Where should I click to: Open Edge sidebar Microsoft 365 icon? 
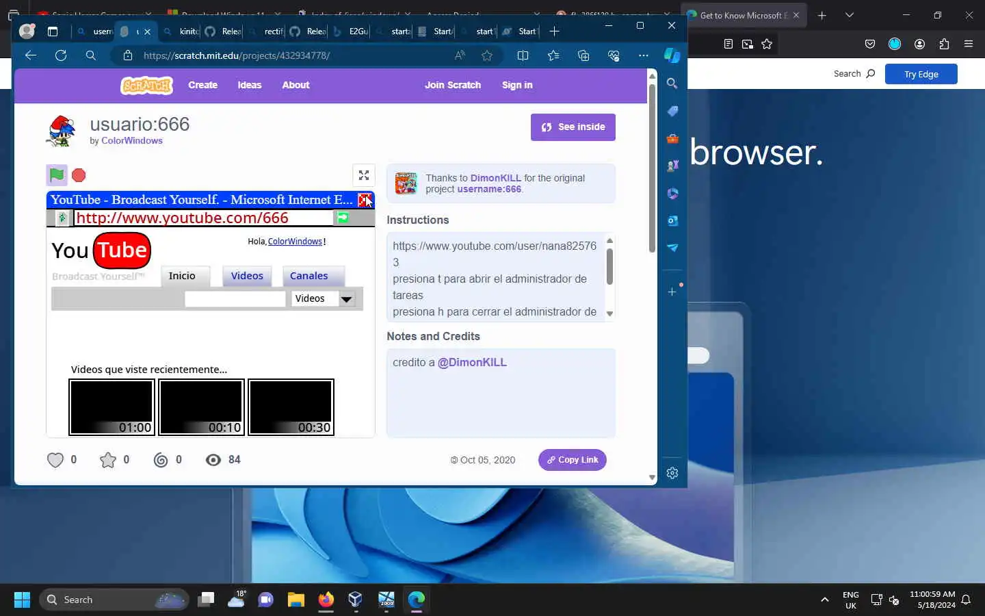point(672,193)
